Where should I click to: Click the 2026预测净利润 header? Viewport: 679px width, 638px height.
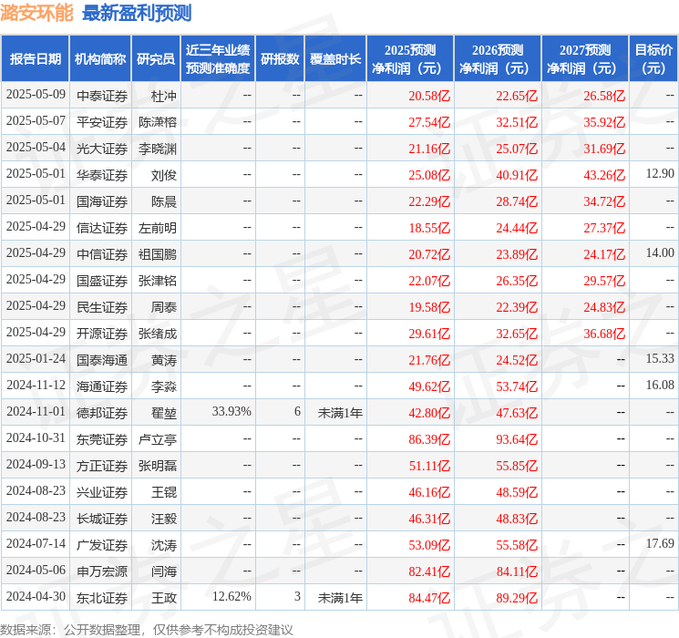click(x=498, y=59)
